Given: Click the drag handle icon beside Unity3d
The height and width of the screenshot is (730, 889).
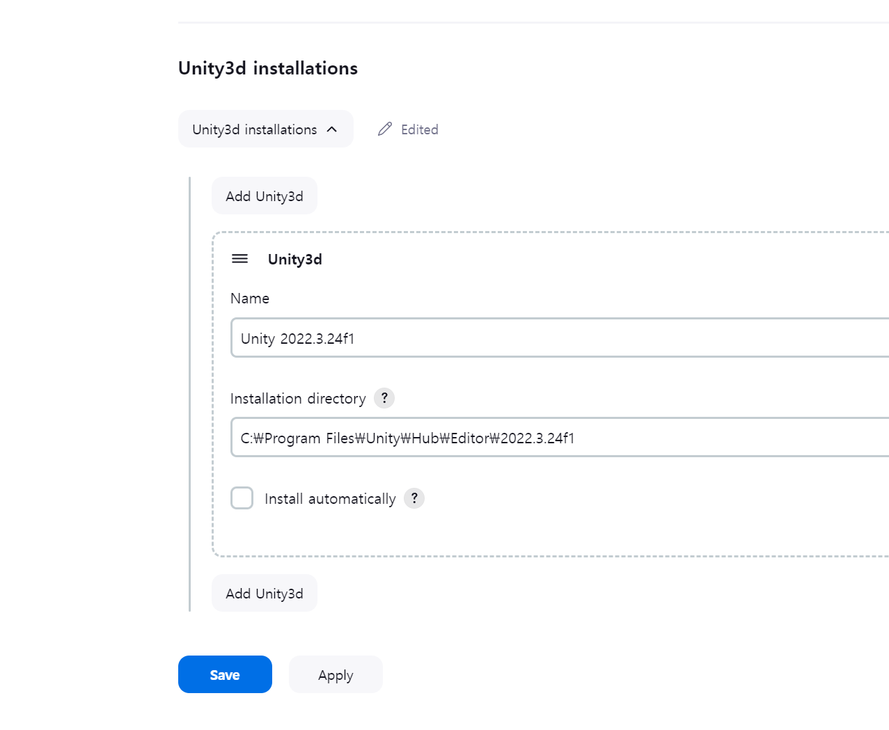Looking at the screenshot, I should (x=239, y=259).
